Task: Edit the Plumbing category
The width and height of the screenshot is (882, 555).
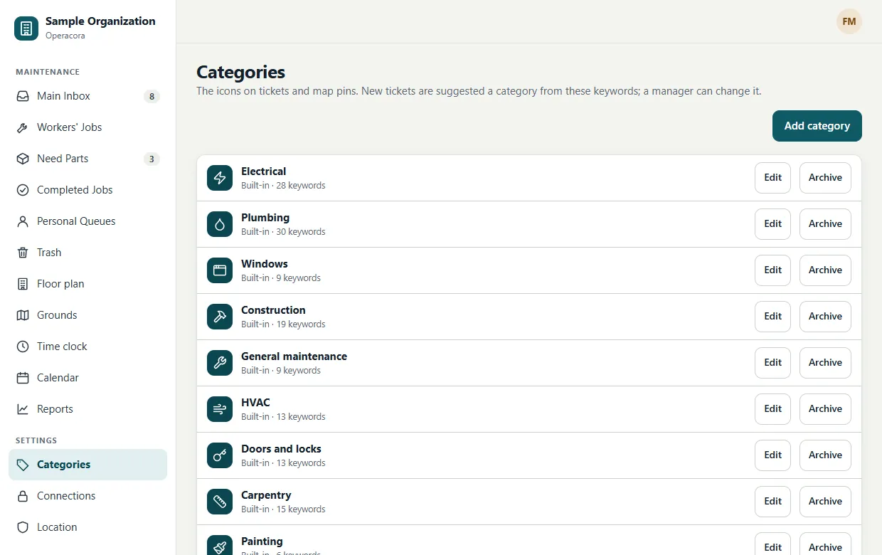Action: coord(772,224)
